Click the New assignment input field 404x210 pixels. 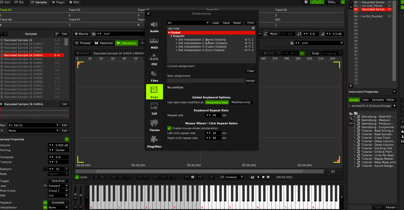tap(206, 81)
